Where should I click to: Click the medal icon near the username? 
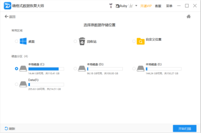click(111, 6)
